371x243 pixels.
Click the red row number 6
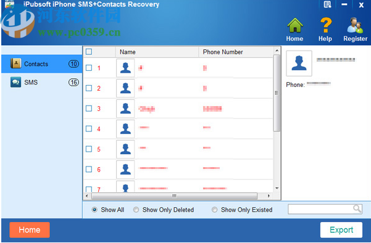99,170
